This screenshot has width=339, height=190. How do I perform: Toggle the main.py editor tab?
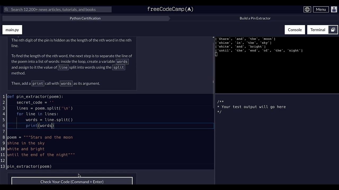(12, 30)
